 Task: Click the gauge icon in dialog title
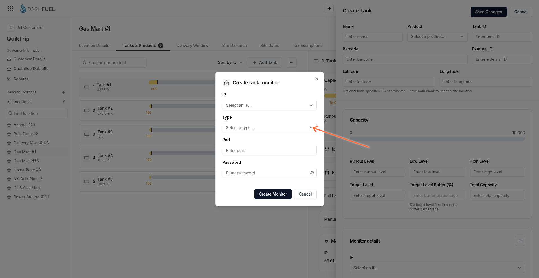pos(226,83)
